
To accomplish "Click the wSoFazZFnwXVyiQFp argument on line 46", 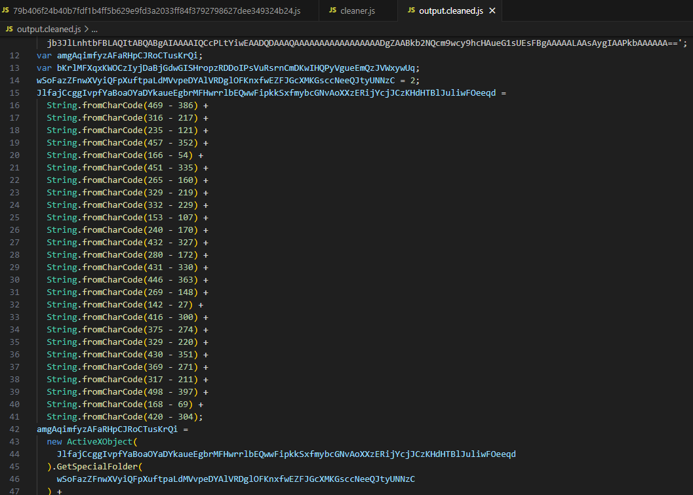I will coord(236,479).
